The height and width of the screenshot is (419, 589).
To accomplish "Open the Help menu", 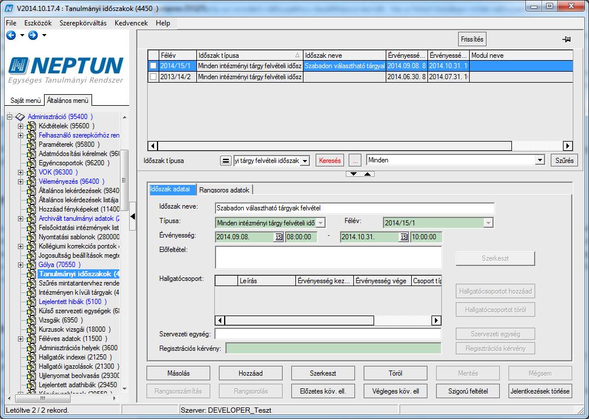I will coord(163,23).
